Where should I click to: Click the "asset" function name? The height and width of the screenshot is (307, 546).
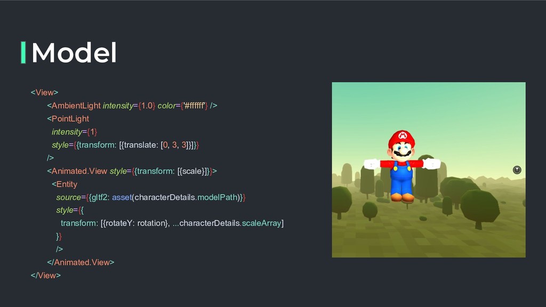122,197
